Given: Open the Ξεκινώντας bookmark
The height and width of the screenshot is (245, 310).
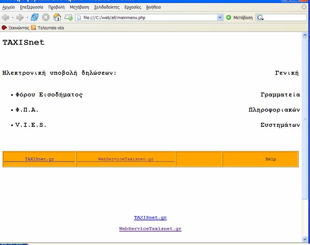Looking at the screenshot, I should [x=19, y=28].
